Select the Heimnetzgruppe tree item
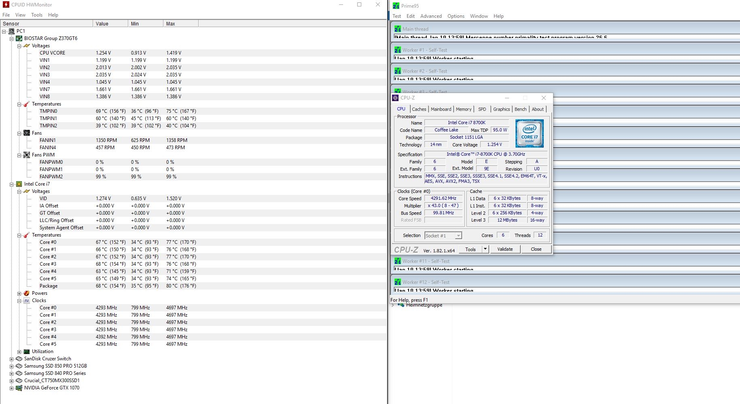The height and width of the screenshot is (404, 740). [x=424, y=305]
